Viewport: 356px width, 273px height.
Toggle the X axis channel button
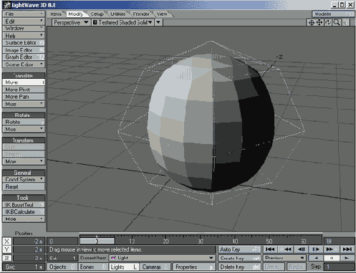(6, 241)
